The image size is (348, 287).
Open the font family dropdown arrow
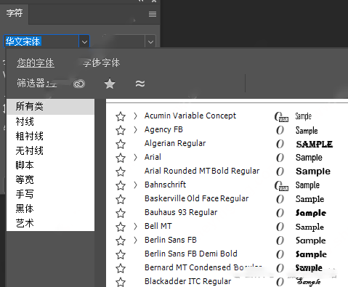[84, 42]
